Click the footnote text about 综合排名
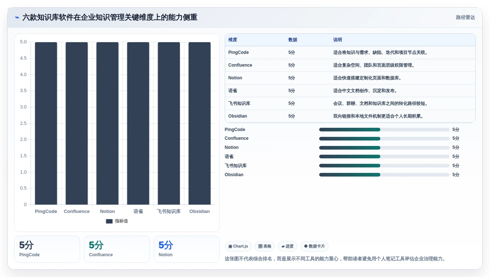 [x=335, y=259]
